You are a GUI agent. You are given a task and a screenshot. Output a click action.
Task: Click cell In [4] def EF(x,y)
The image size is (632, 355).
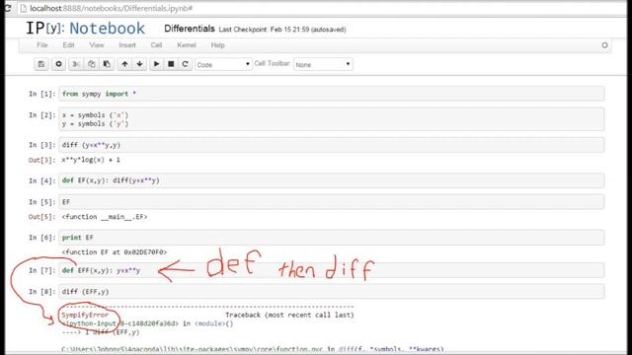(x=332, y=180)
